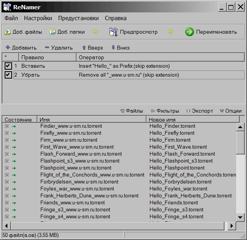Sort files by Новое имя column header
247x240 pixels.
pyautogui.click(x=190, y=120)
